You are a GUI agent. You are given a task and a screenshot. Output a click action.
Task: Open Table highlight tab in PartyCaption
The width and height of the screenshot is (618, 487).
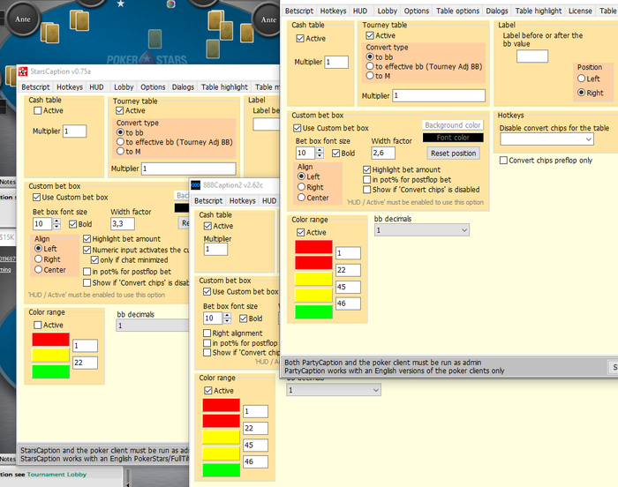tap(538, 11)
